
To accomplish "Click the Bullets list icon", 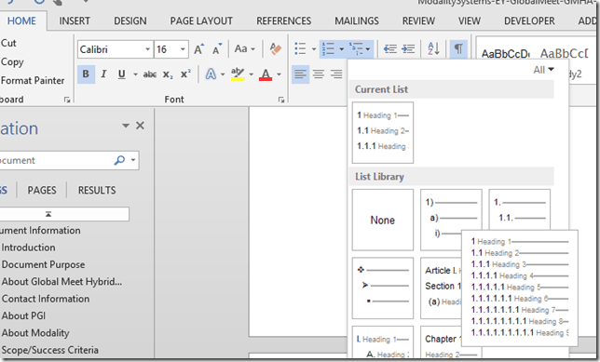I will coord(300,49).
